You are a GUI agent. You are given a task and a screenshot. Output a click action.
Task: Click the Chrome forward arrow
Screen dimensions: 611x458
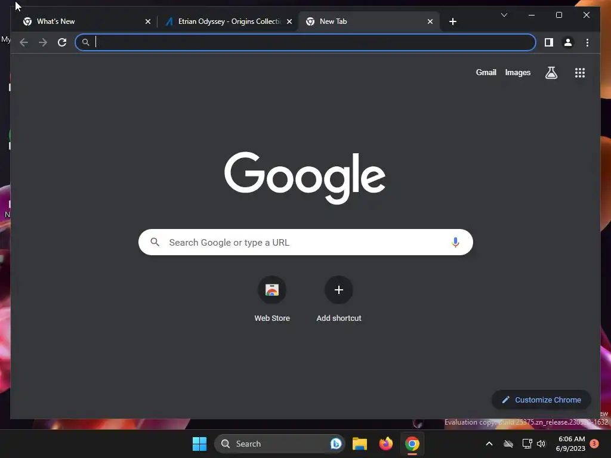click(43, 42)
